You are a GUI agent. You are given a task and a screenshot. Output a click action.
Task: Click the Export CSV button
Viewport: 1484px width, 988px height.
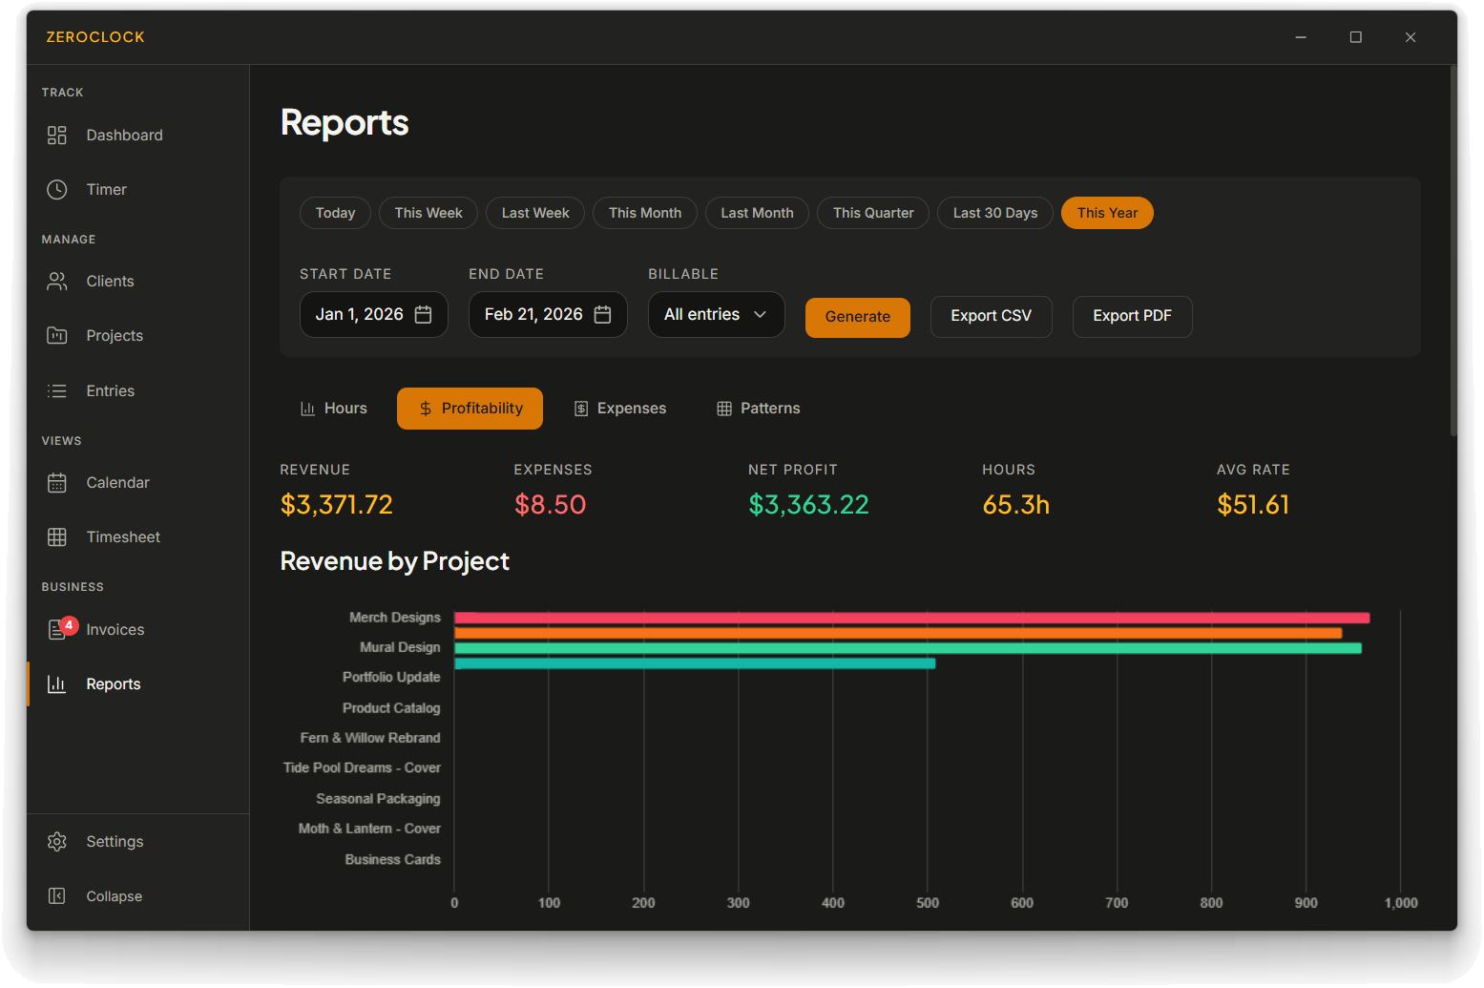click(x=991, y=316)
